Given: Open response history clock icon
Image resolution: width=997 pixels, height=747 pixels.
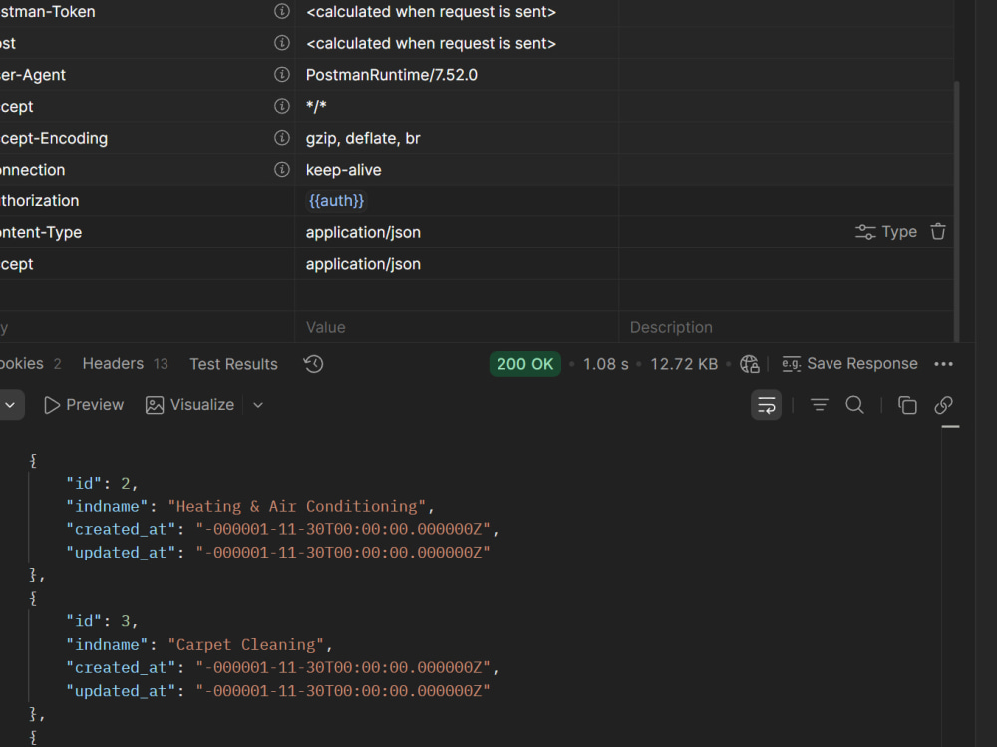Looking at the screenshot, I should coord(313,364).
